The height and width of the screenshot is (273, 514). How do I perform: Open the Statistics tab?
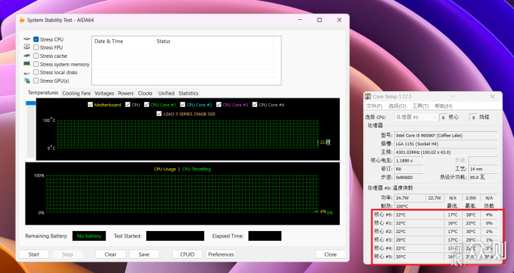pyautogui.click(x=188, y=93)
